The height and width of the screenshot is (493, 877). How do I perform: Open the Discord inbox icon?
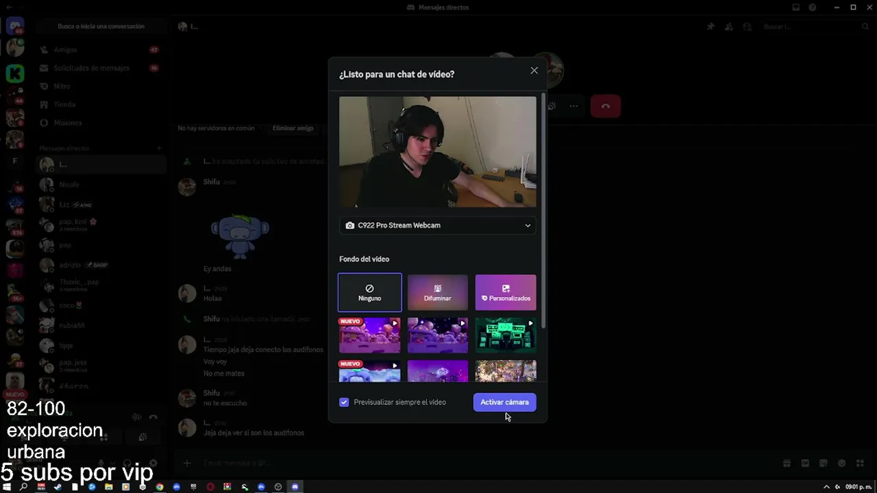(x=795, y=8)
